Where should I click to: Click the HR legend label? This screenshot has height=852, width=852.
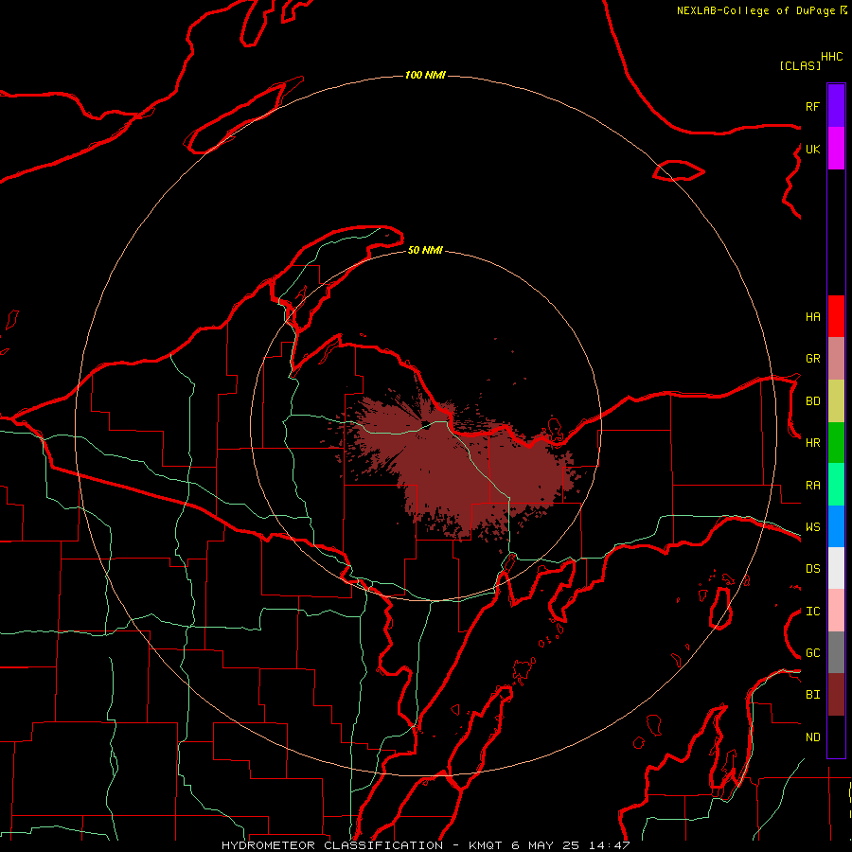pos(812,443)
